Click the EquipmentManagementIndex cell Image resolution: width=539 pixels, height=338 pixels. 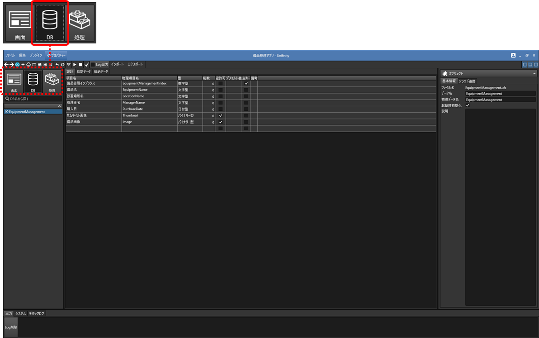tap(149, 84)
